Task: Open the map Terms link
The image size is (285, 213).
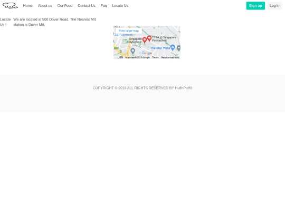Action: coord(155,57)
